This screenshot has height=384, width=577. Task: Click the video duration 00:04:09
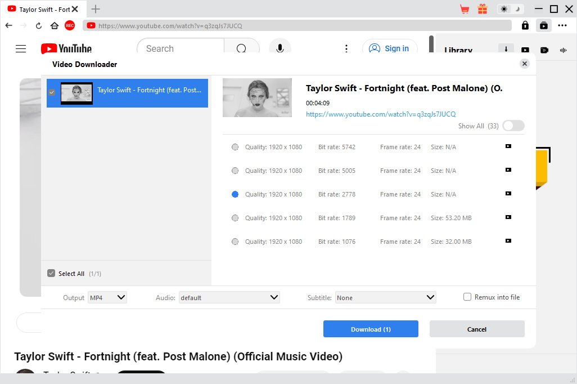(x=318, y=103)
